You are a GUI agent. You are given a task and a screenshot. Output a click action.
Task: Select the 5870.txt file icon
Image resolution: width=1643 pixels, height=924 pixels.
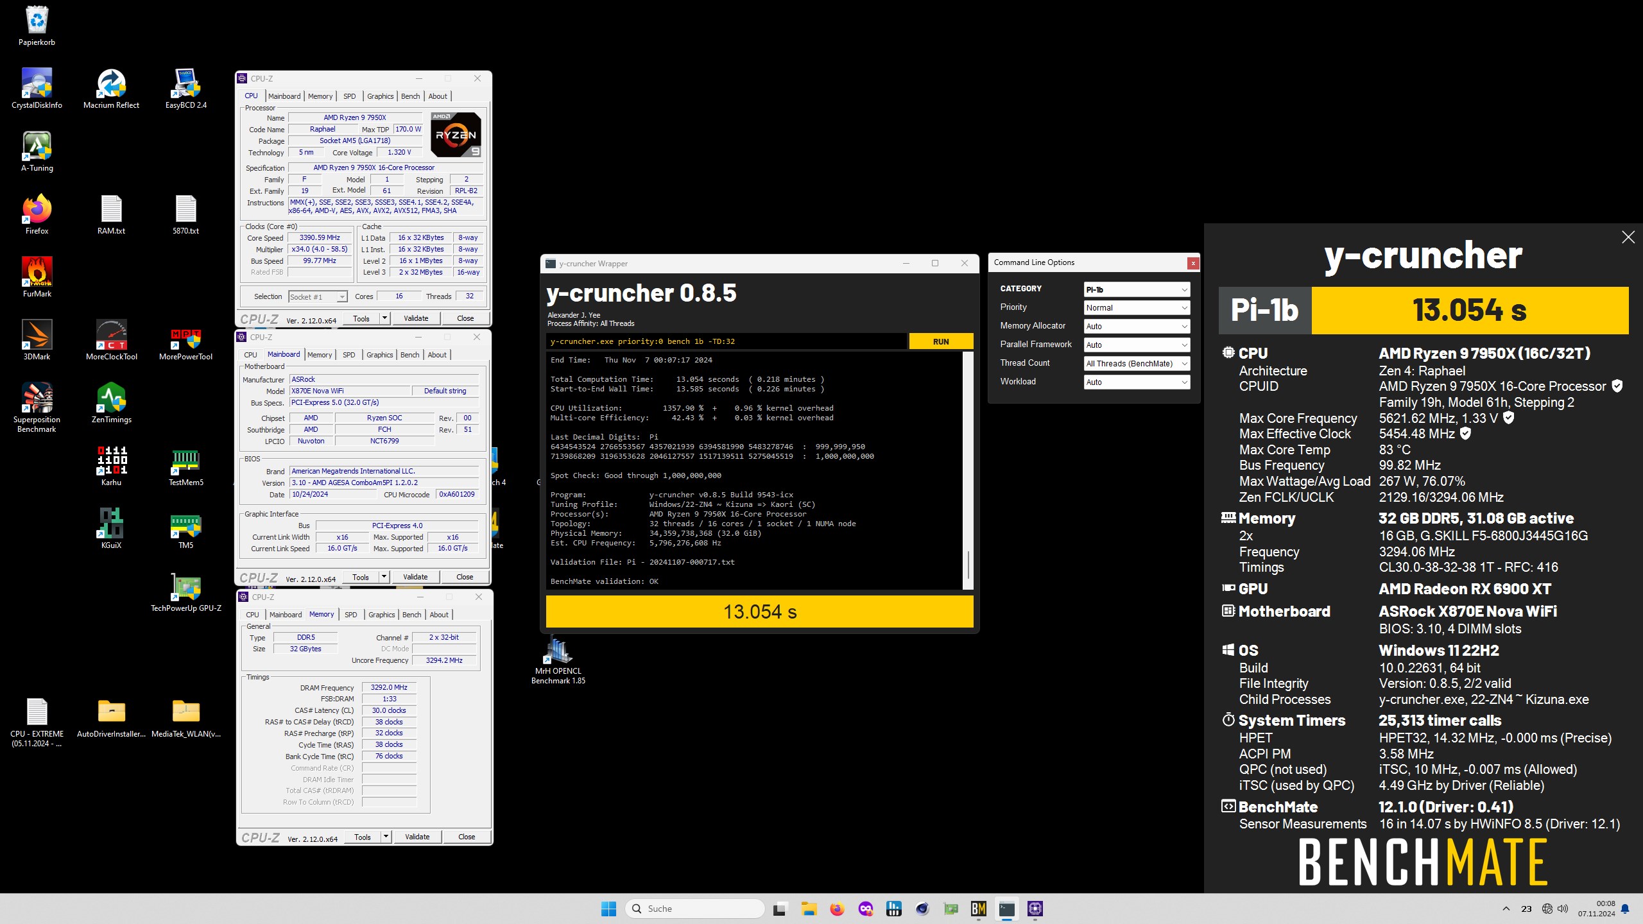tap(186, 214)
